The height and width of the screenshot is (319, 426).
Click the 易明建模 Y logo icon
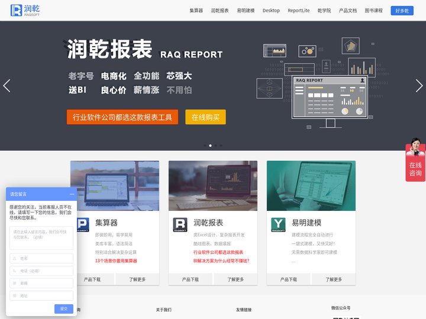click(x=278, y=224)
